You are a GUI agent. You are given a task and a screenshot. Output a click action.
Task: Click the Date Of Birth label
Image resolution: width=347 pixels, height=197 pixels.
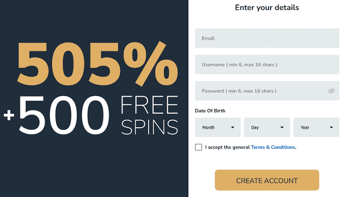pos(210,111)
